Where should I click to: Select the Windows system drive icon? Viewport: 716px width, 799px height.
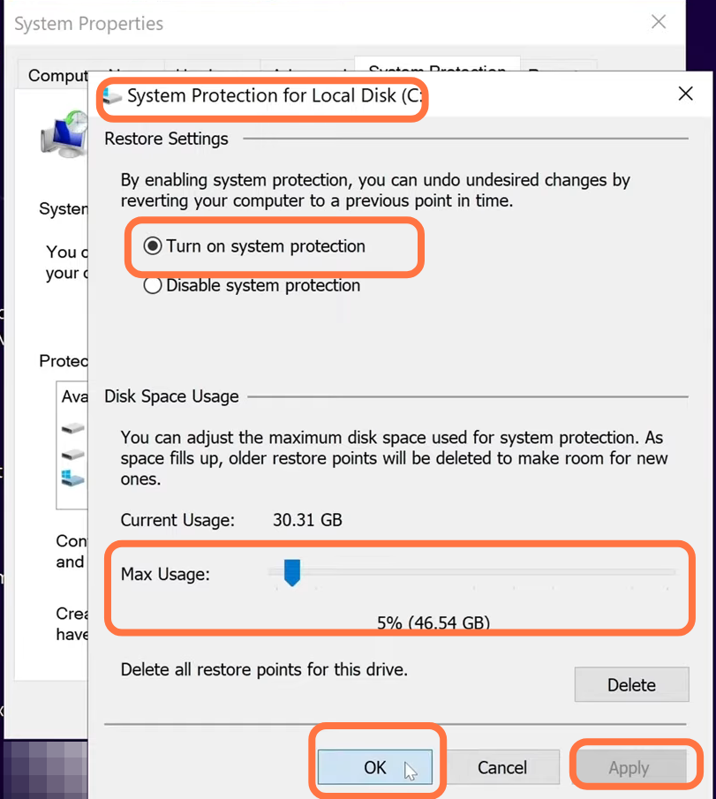pos(73,479)
